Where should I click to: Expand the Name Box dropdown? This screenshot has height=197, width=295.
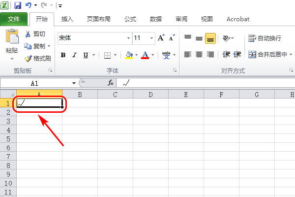tap(74, 83)
